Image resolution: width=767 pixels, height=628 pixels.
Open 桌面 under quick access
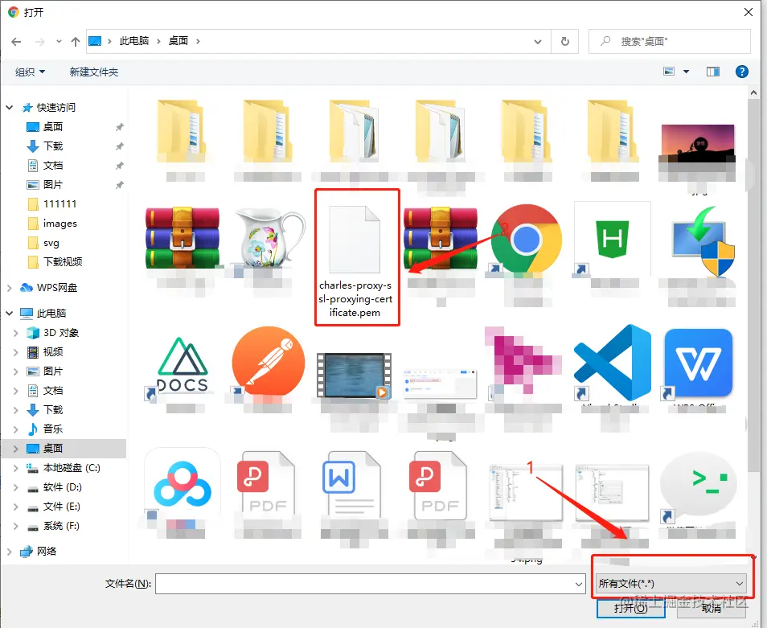pyautogui.click(x=52, y=127)
